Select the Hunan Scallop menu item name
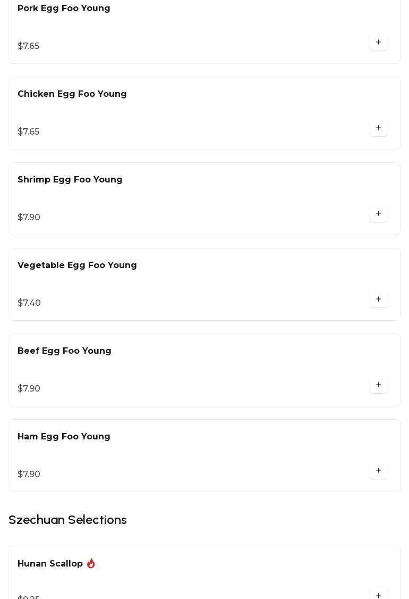This screenshot has height=599, width=409. pos(50,564)
